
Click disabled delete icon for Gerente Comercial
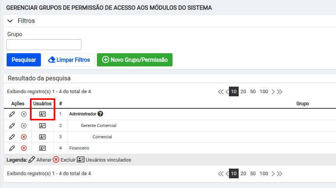[24, 125]
